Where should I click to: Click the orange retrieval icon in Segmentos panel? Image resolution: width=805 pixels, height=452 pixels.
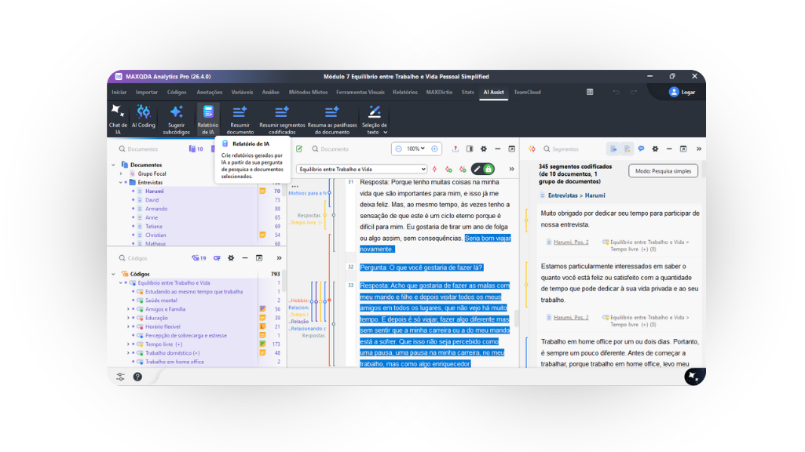tap(532, 149)
